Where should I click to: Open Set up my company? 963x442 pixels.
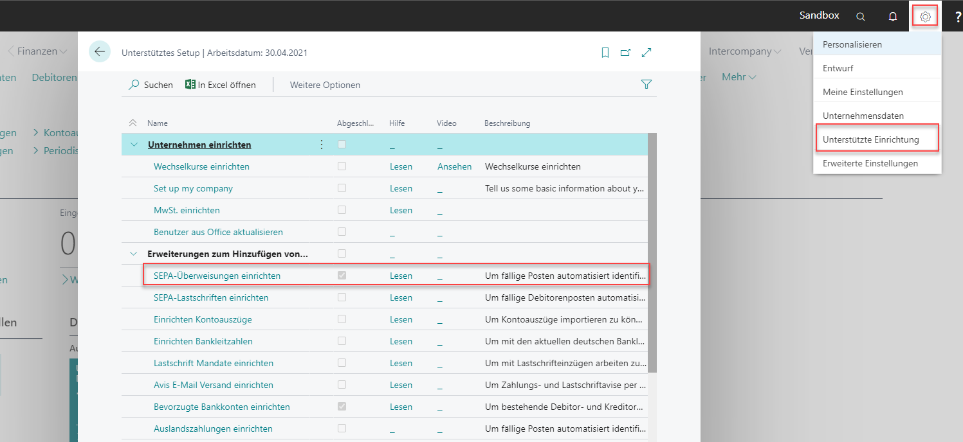coord(193,188)
